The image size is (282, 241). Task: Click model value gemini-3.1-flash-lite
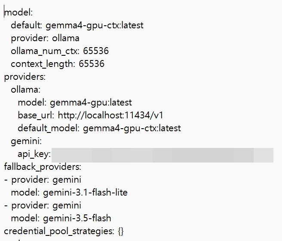click(85, 193)
